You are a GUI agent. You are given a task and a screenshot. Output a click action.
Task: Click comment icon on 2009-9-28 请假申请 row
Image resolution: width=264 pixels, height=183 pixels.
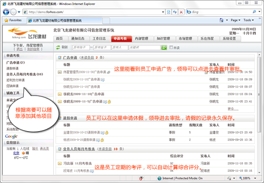tap(98, 140)
